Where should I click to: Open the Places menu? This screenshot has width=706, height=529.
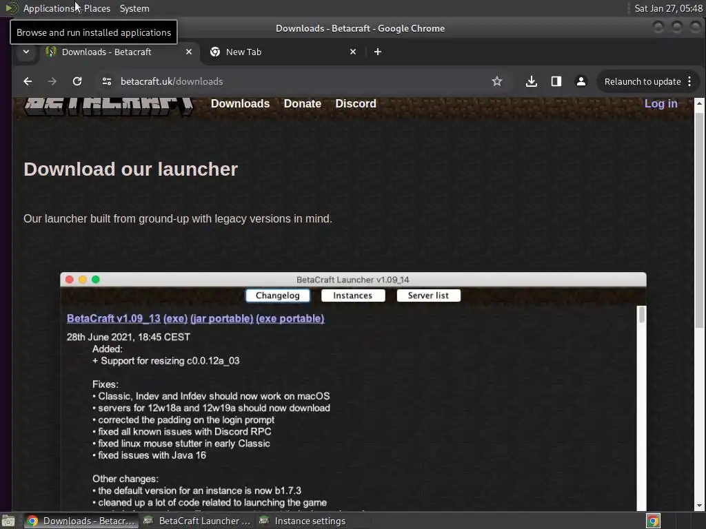(x=97, y=8)
